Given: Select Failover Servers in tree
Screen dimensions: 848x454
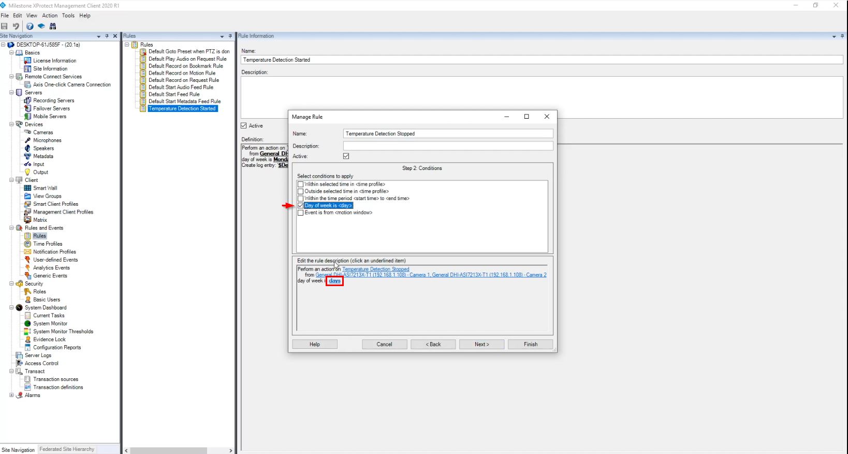Looking at the screenshot, I should tap(51, 108).
